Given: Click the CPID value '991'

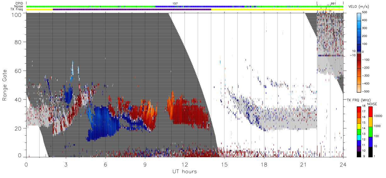Looking at the screenshot, I should coord(334,3).
